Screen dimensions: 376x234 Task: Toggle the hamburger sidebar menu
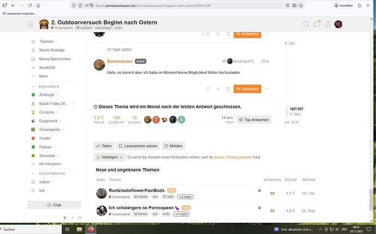[31, 24]
